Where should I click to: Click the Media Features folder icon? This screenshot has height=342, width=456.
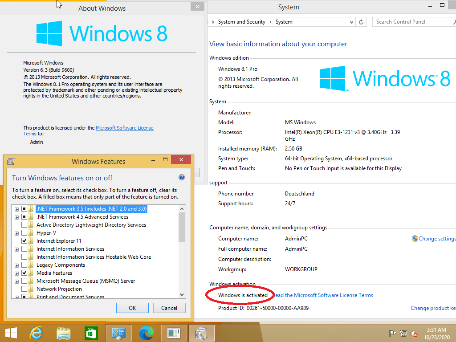(31, 273)
